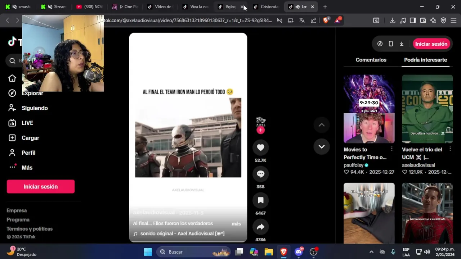Click the browser share page icon
The image size is (461, 259).
click(x=313, y=21)
